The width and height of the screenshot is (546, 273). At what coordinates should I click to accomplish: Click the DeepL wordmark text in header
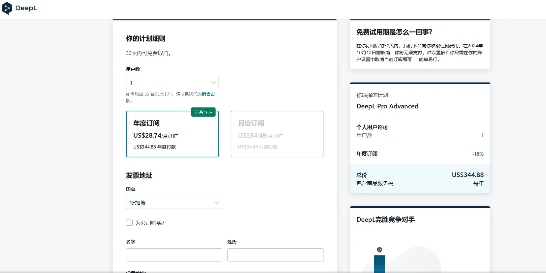coord(26,8)
